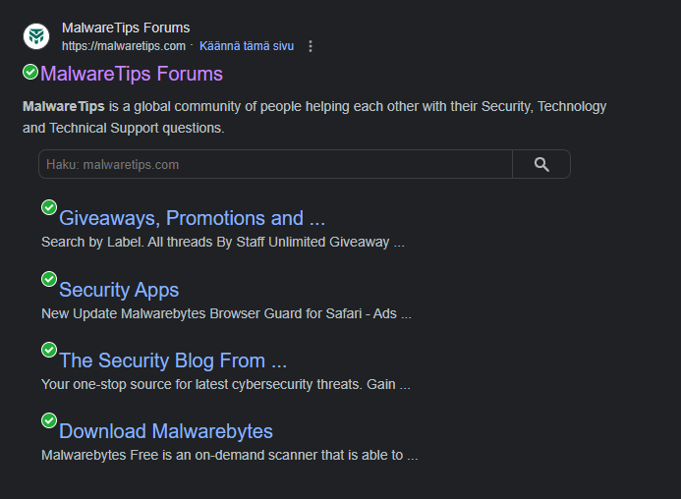Select 'Käännä tämä sivu' translate link
The height and width of the screenshot is (499, 681).
coord(245,46)
